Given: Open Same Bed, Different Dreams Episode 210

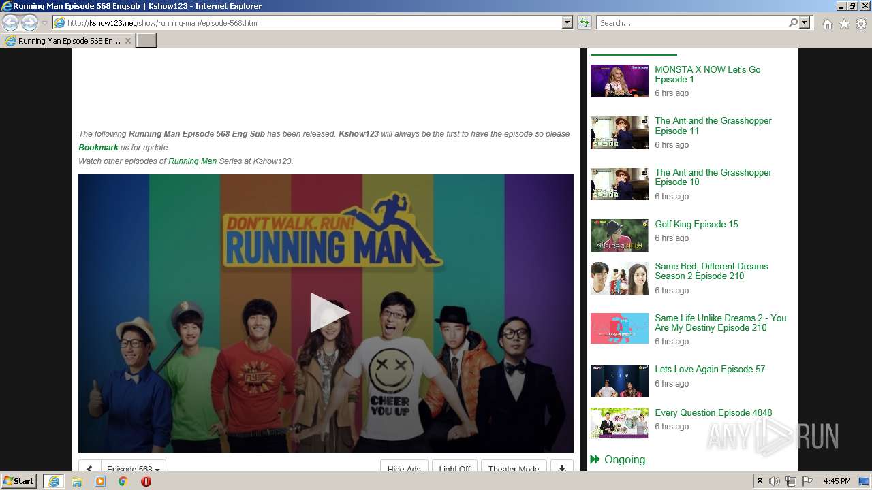Looking at the screenshot, I should [x=711, y=271].
